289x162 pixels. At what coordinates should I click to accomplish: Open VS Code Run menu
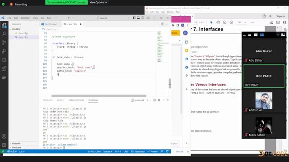(x=49, y=18)
